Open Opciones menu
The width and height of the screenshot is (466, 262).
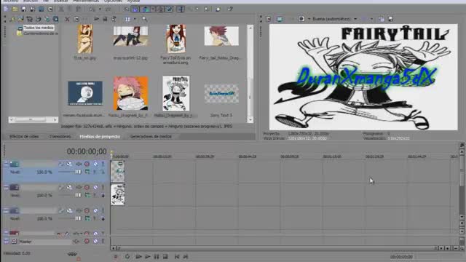click(x=114, y=1)
